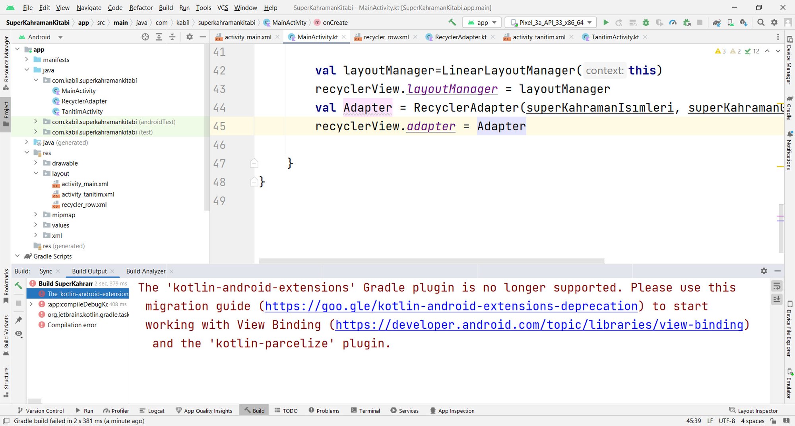
Task: Open the eye view options in Build panel
Action: pyautogui.click(x=19, y=334)
